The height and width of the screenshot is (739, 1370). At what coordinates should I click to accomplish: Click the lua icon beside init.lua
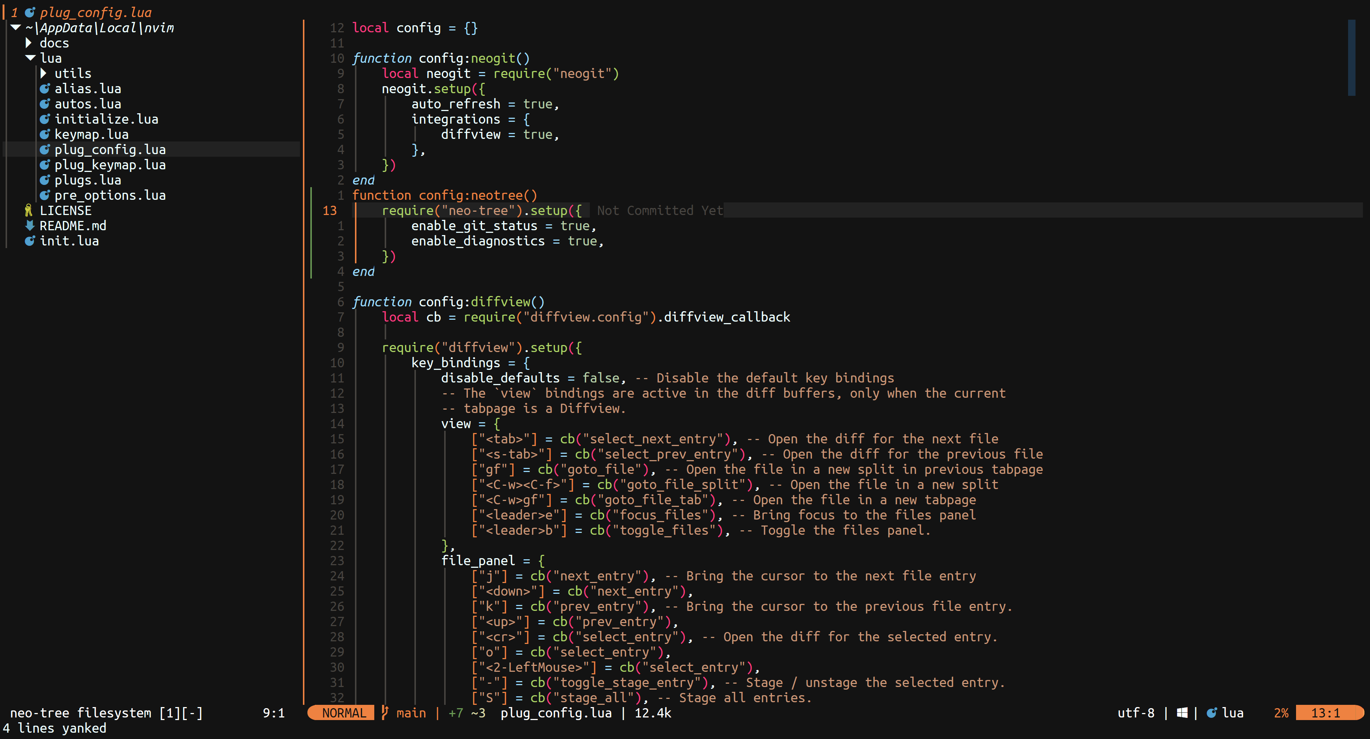pos(30,241)
